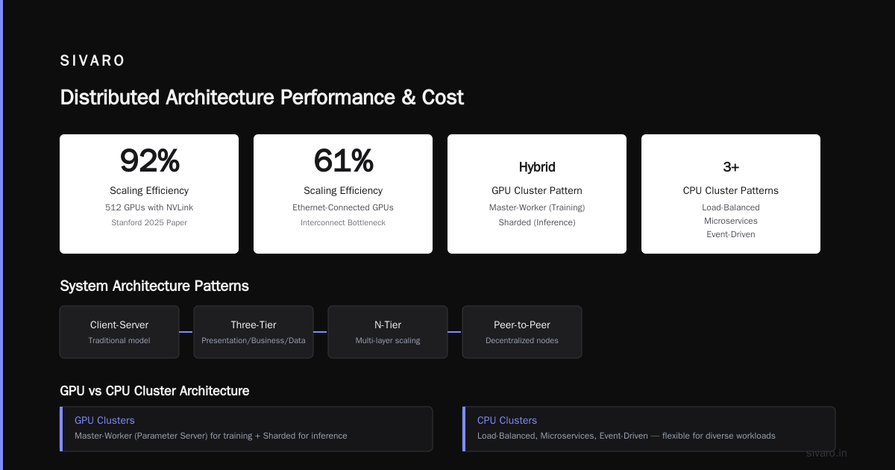Click 'GPU vs CPU Cluster Architecture' heading
Screen dimensions: 895x470
tap(154, 391)
